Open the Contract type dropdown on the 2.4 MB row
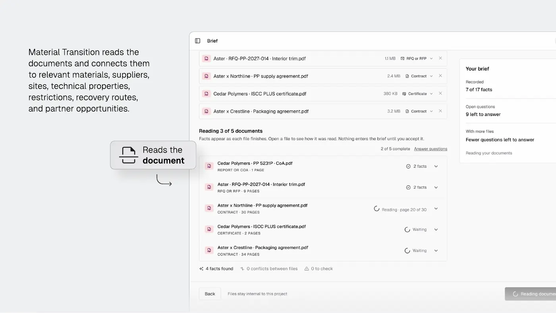The image size is (556, 313). pos(419,76)
